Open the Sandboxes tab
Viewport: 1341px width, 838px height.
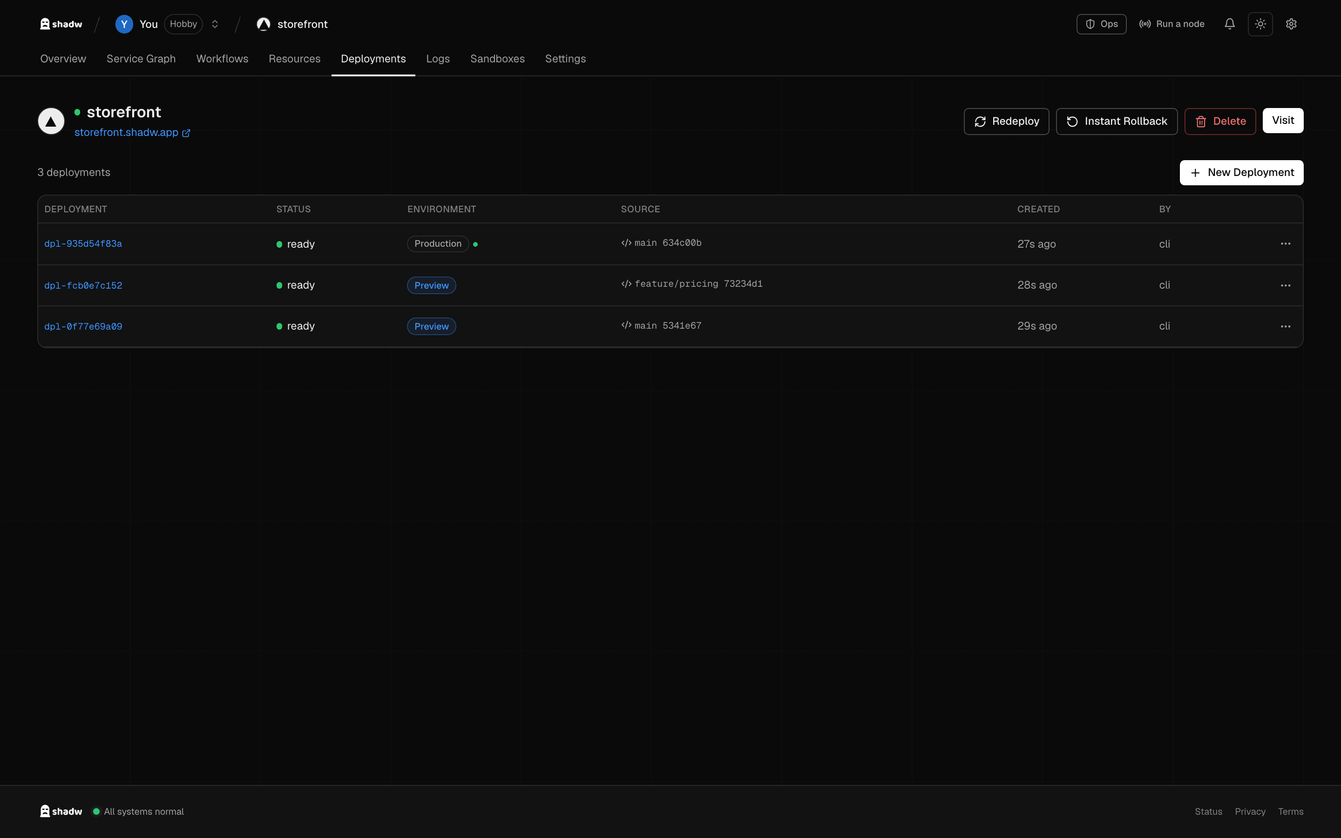(x=497, y=59)
